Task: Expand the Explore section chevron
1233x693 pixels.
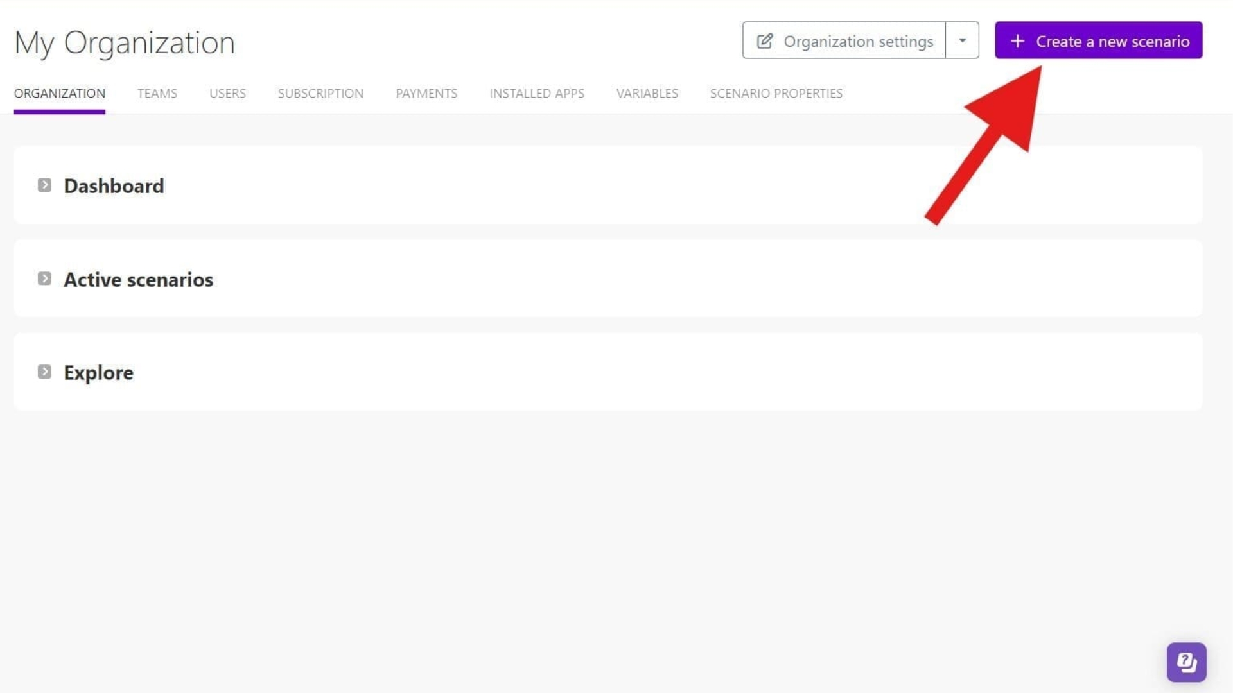Action: tap(44, 372)
